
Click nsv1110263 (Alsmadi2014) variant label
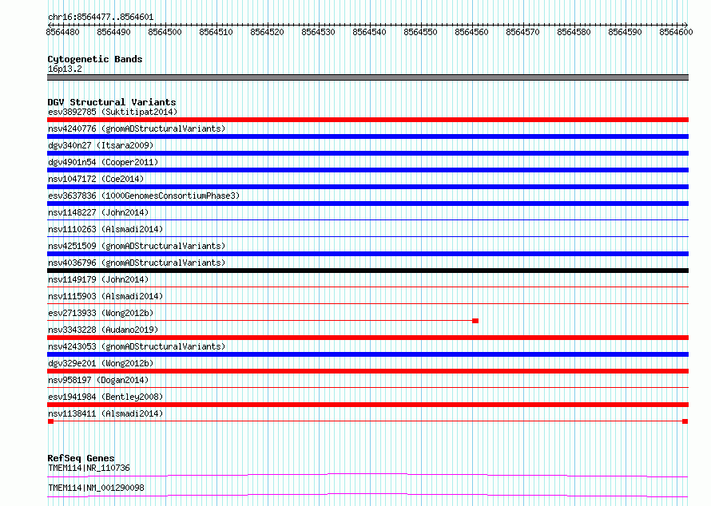tap(105, 229)
